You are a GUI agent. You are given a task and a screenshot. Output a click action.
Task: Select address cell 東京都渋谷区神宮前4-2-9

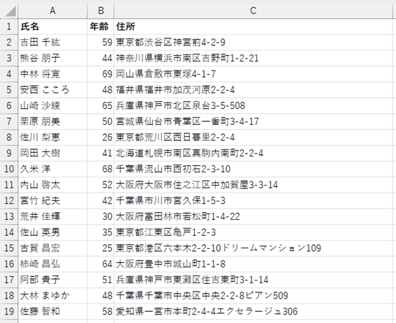point(253,43)
